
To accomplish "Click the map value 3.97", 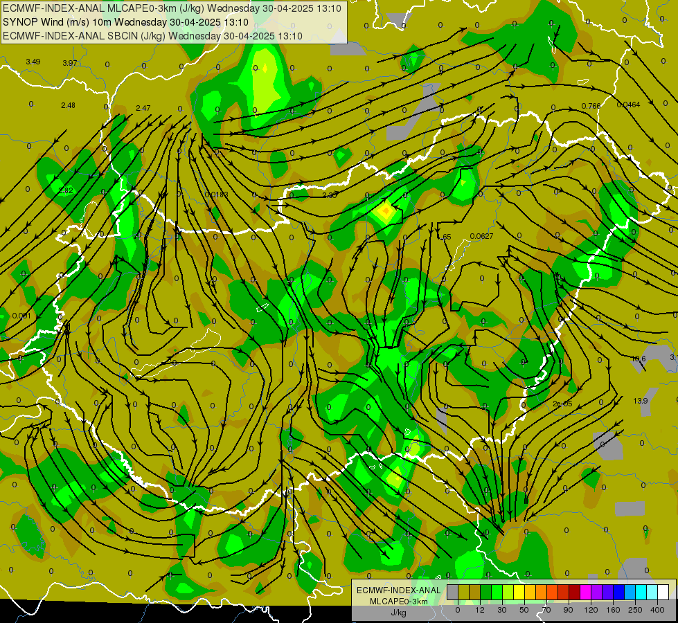I will [x=70, y=63].
